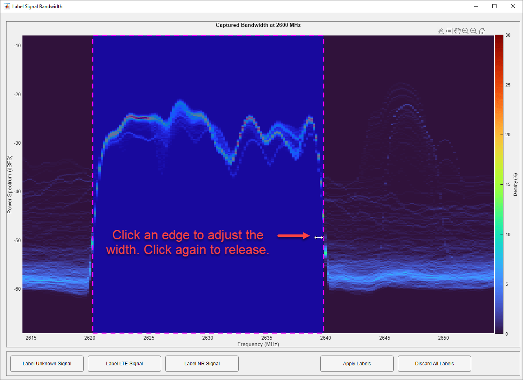This screenshot has height=380, width=523.
Task: Select the zoom out magnifier icon
Action: 474,31
